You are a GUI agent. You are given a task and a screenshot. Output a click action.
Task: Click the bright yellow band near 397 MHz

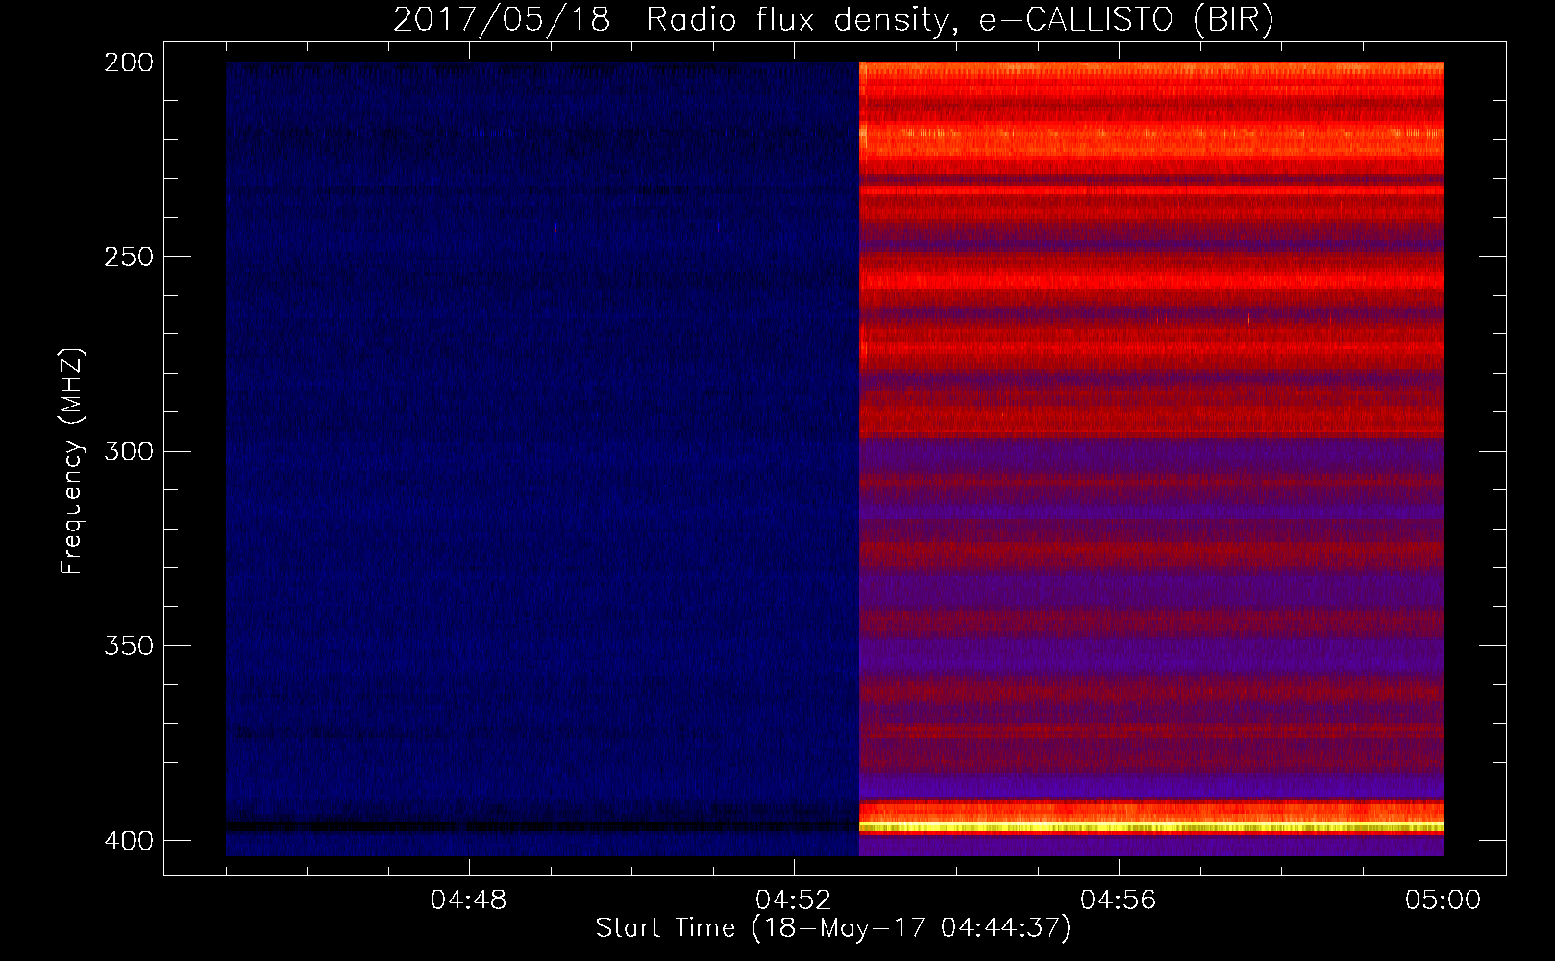(x=1150, y=826)
